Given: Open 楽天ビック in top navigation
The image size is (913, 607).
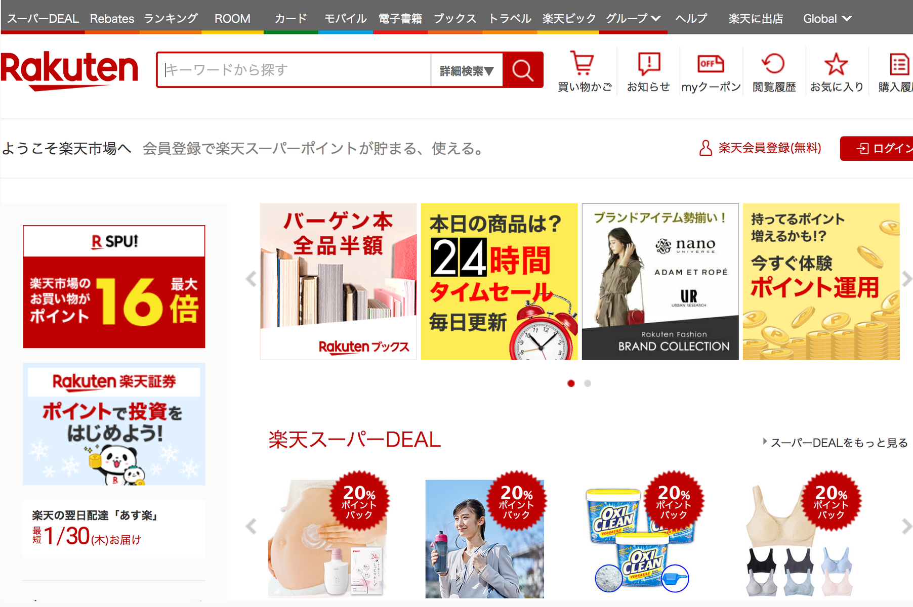Looking at the screenshot, I should [569, 19].
